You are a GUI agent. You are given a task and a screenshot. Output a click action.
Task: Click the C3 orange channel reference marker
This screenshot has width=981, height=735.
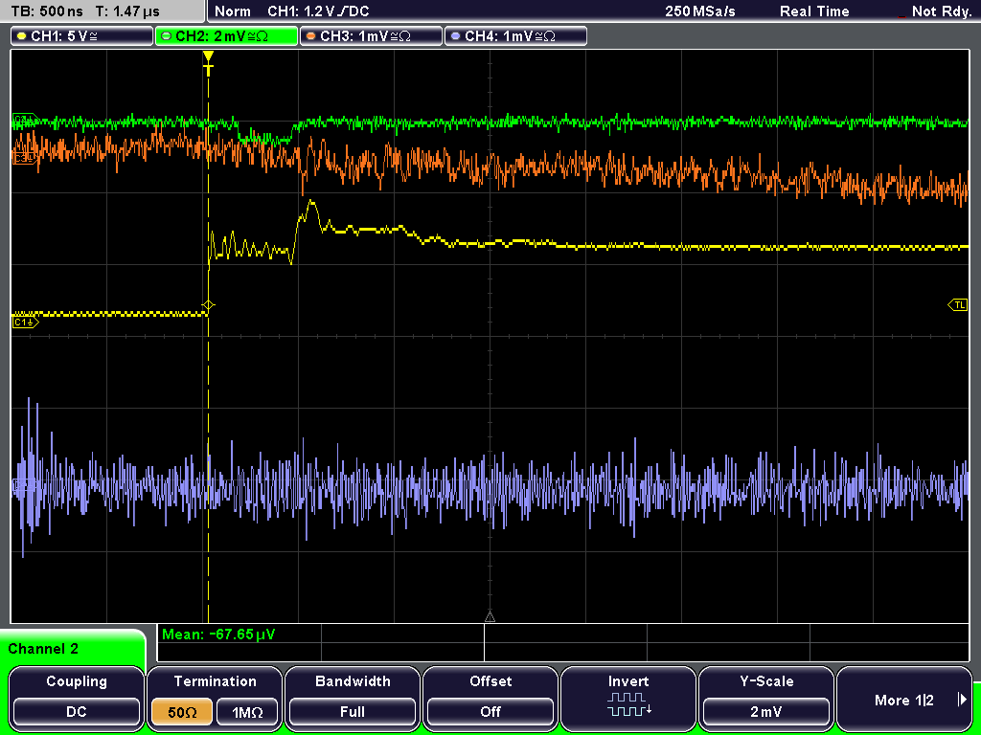click(x=24, y=159)
